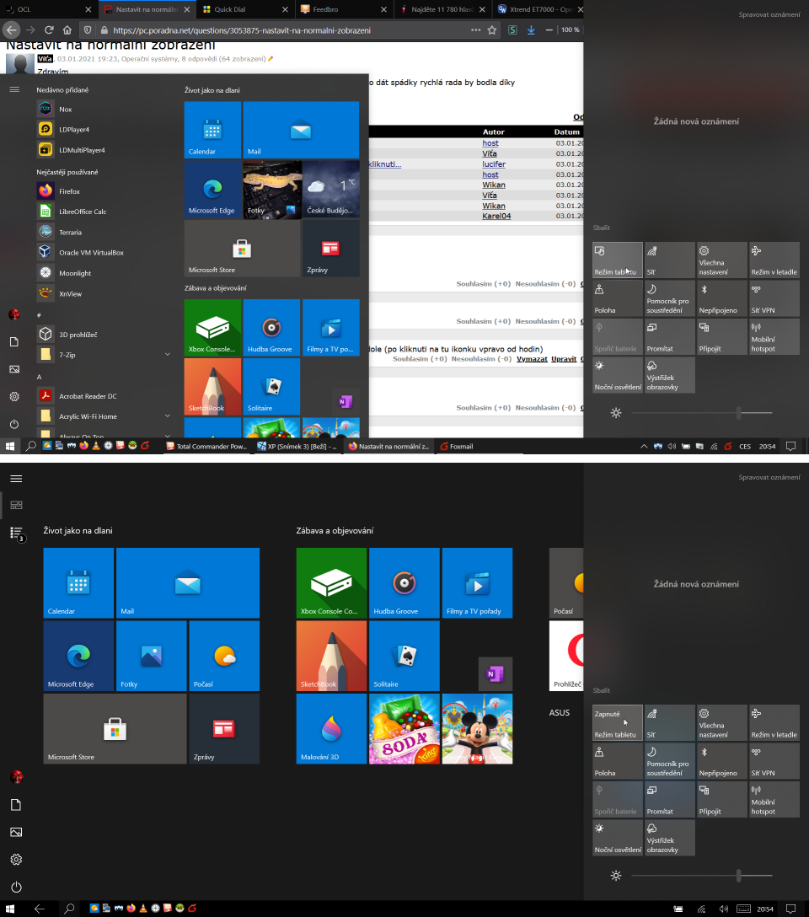Open Firefox downloads arrow icon
Image resolution: width=809 pixels, height=917 pixels.
click(x=531, y=29)
